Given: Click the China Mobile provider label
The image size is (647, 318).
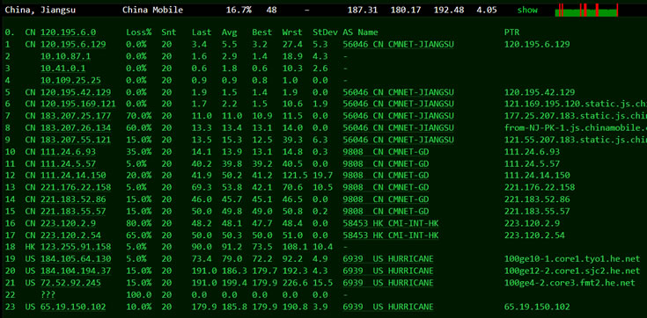Looking at the screenshot, I should [x=152, y=10].
